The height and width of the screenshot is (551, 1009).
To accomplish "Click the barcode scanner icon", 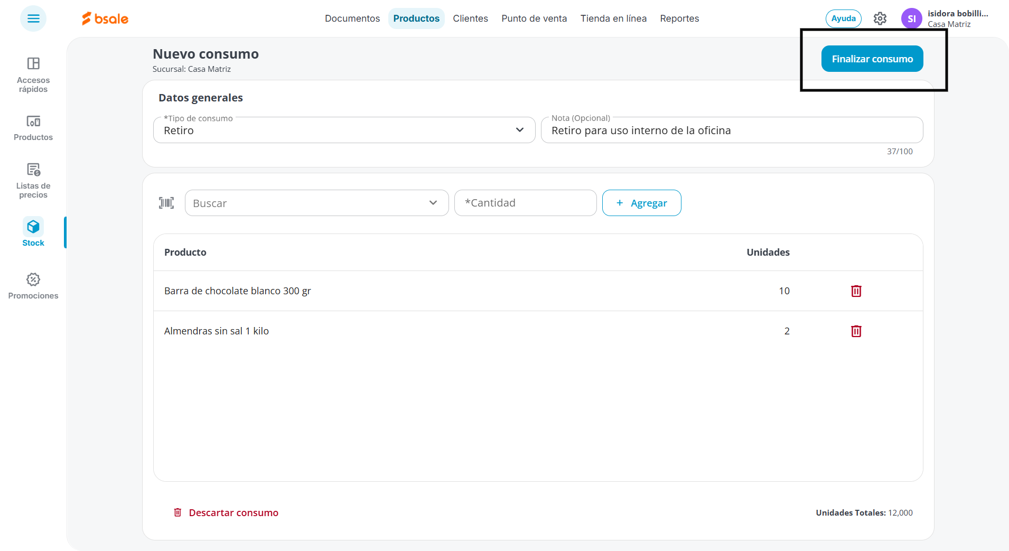I will (166, 203).
